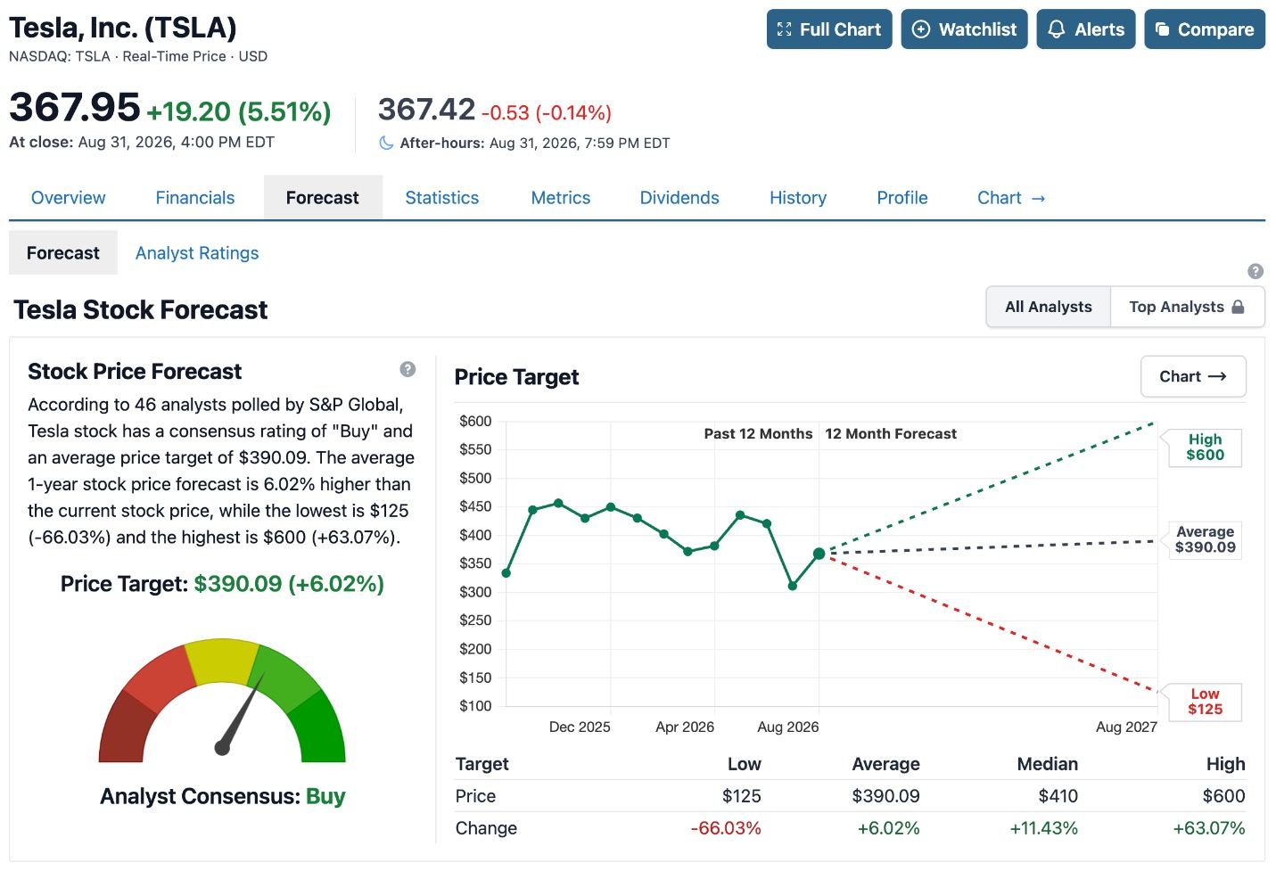Click the first data point on price line

[506, 573]
